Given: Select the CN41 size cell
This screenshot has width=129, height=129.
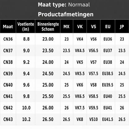Looking at the screenshot, I should tap(8, 96).
